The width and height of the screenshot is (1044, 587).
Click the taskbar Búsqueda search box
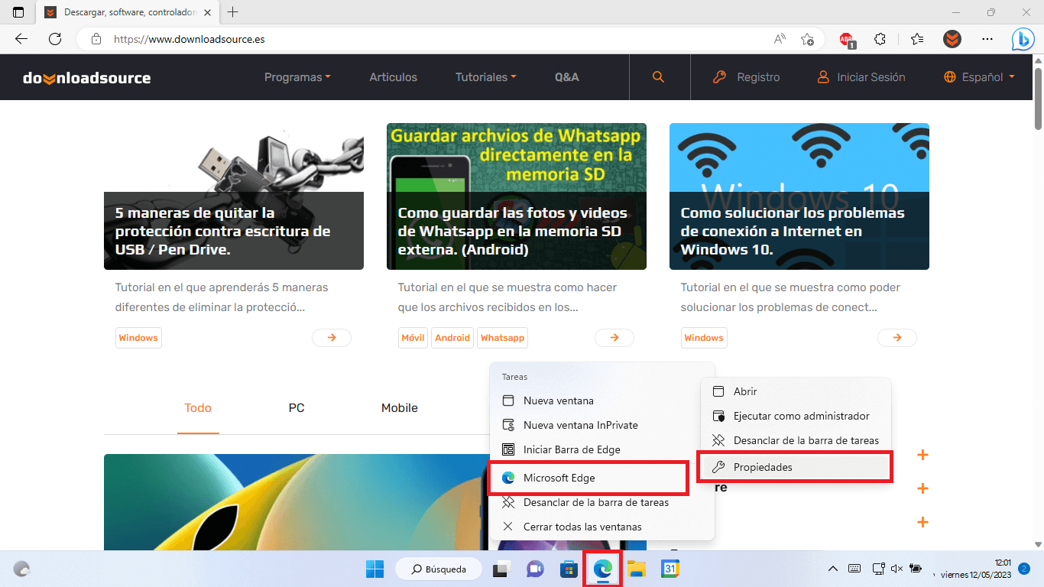click(x=438, y=569)
